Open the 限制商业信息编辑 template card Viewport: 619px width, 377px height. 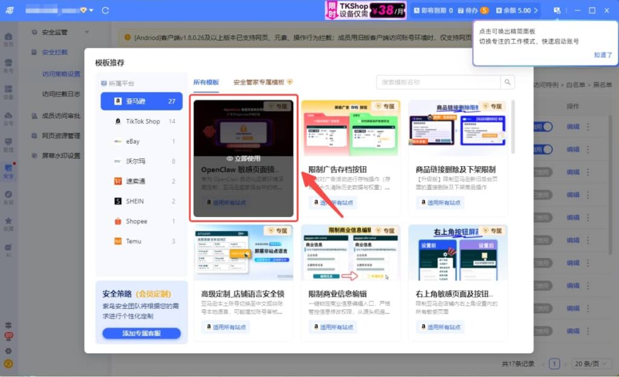[351, 282]
